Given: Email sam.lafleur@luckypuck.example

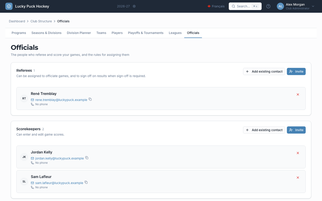Looking at the screenshot, I should click(59, 183).
